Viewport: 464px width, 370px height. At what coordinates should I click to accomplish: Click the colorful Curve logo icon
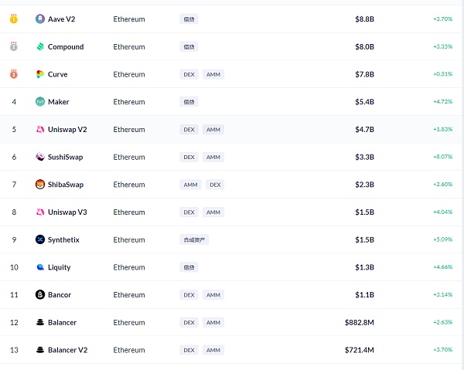tap(40, 74)
